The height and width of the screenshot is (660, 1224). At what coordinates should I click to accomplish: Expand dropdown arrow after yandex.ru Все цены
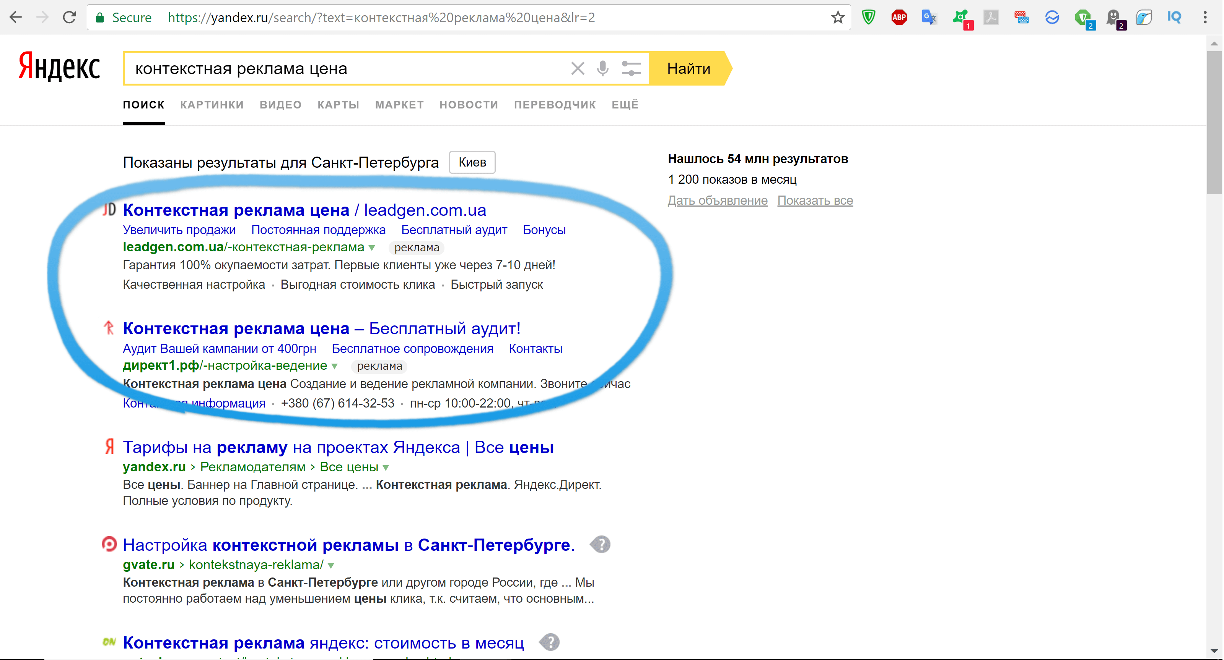tap(386, 468)
